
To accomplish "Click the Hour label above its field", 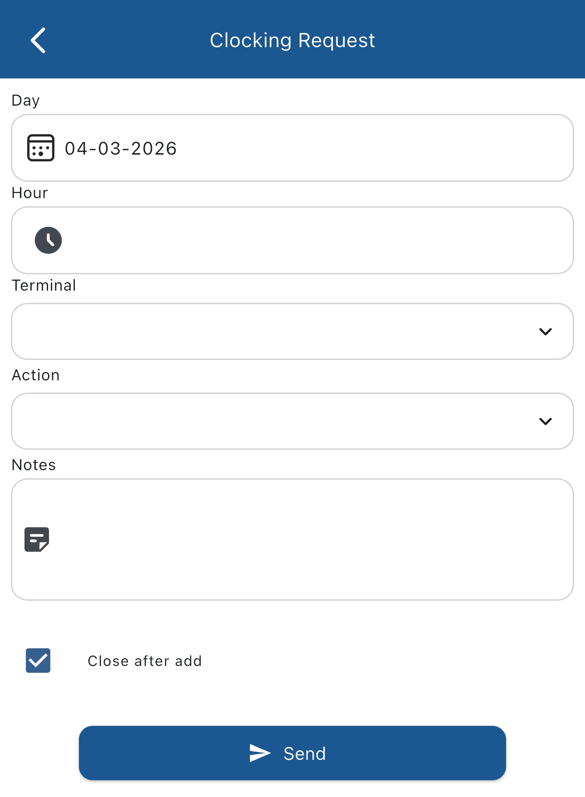I will point(29,193).
